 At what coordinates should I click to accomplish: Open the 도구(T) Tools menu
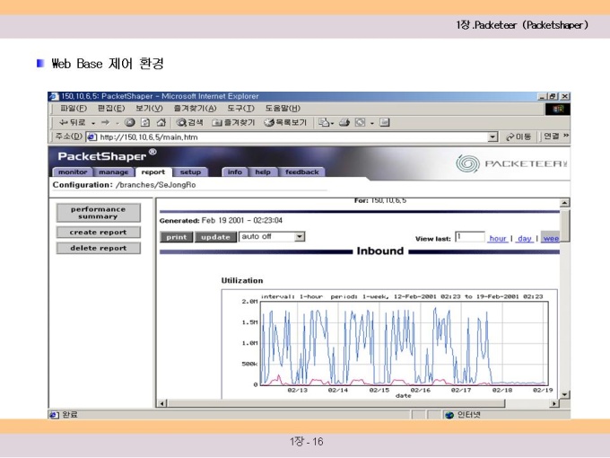pos(240,109)
